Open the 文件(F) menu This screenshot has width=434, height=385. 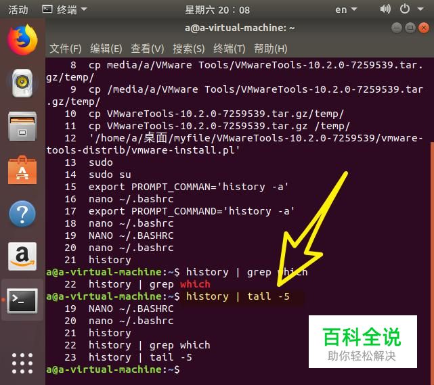pyautogui.click(x=65, y=49)
